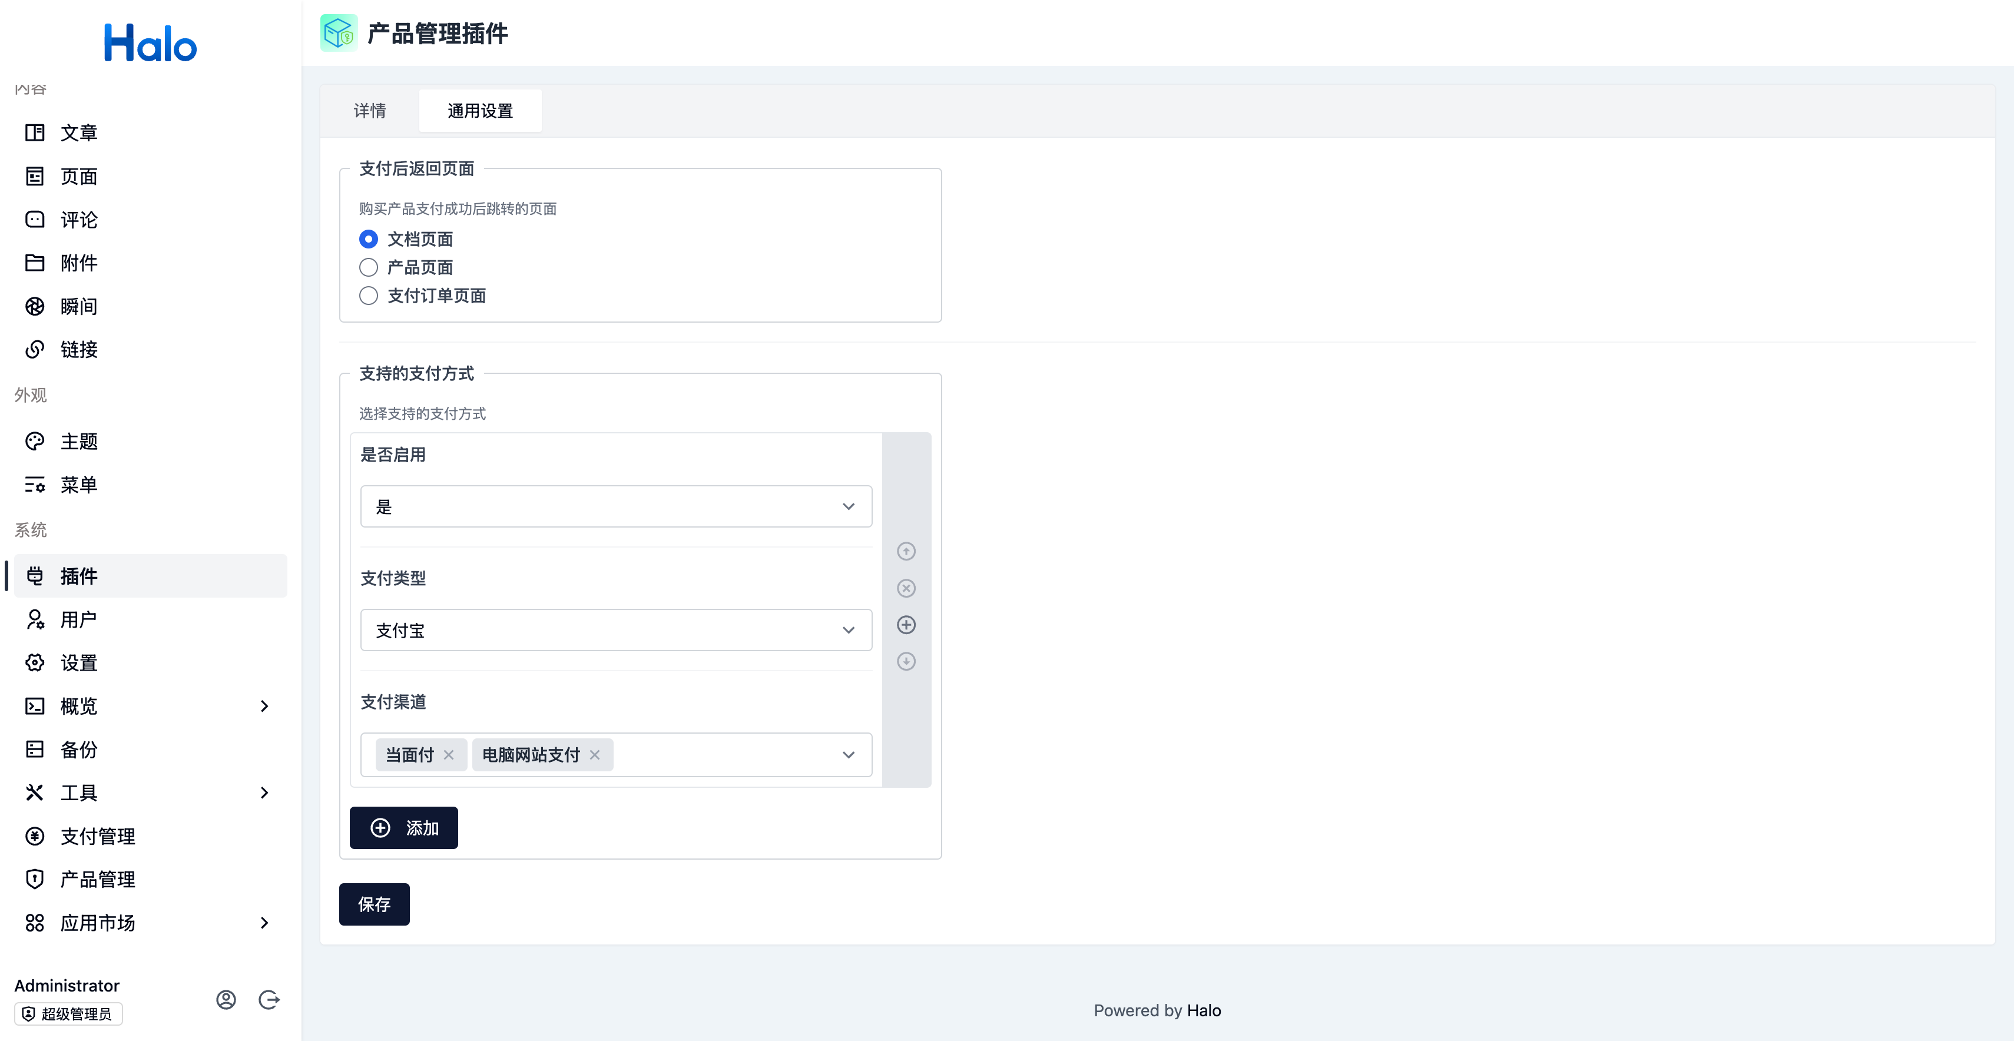Open the 是否启用 dropdown
This screenshot has height=1041, width=2014.
click(615, 506)
